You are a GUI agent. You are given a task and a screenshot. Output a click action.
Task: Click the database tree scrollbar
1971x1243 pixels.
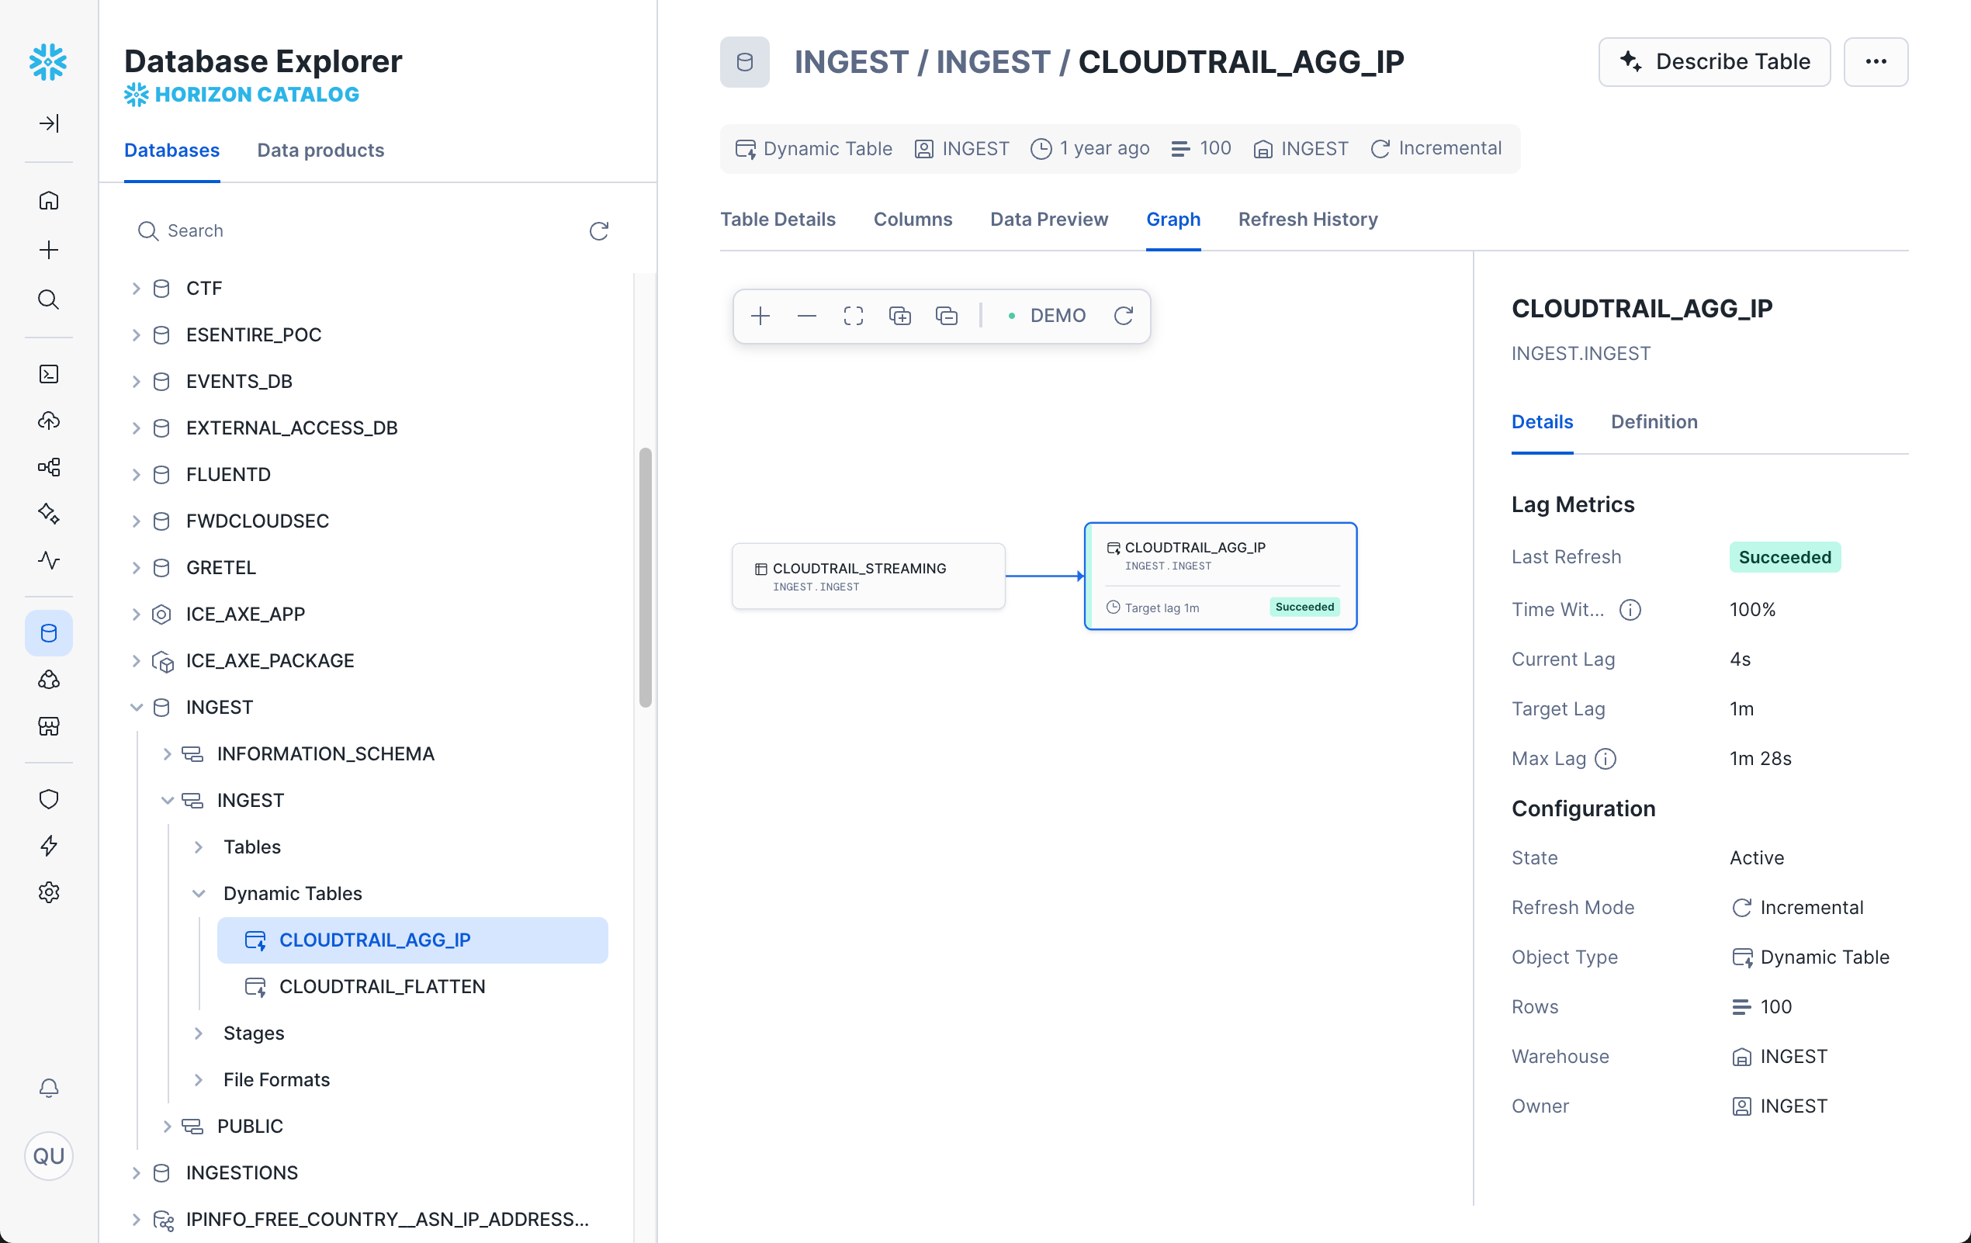(x=645, y=577)
